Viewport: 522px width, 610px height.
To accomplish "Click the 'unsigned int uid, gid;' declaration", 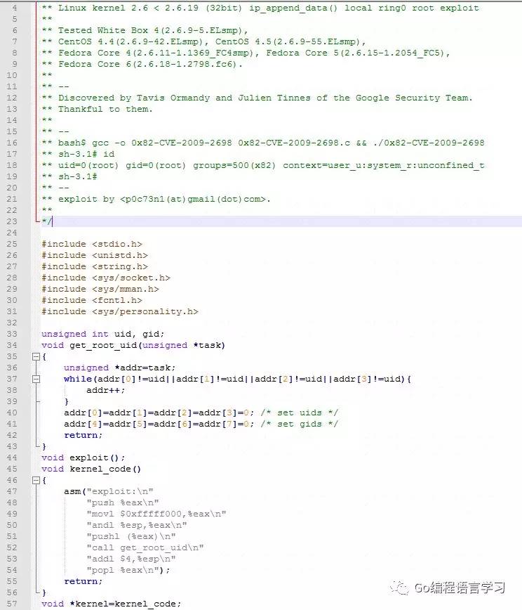I will tap(103, 334).
